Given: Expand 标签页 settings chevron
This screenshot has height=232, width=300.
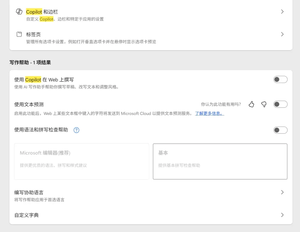Looking at the screenshot, I should pos(282,34).
